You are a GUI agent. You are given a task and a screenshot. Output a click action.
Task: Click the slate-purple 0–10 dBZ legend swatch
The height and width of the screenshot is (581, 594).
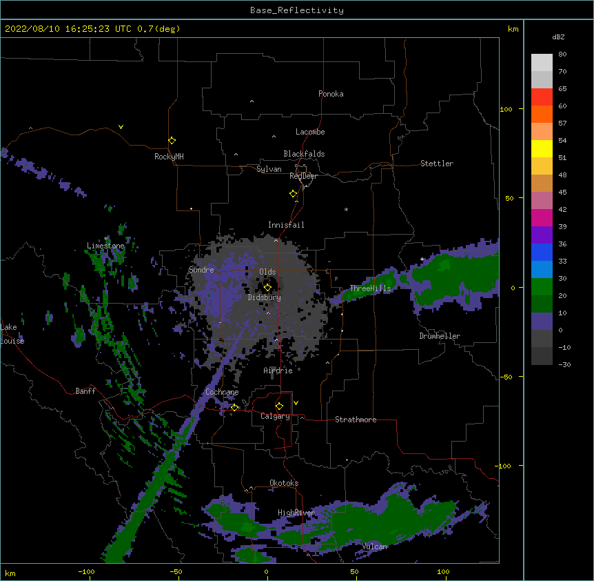[542, 322]
